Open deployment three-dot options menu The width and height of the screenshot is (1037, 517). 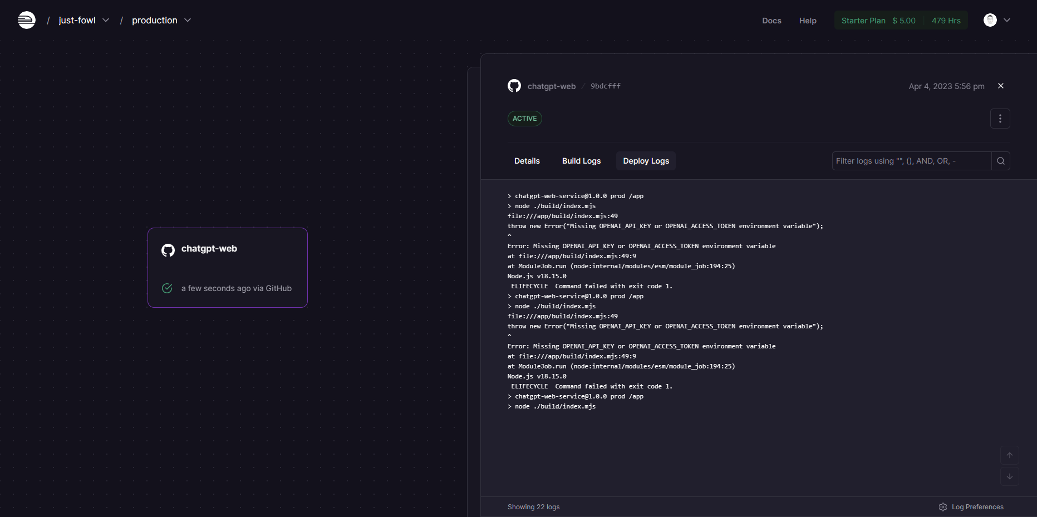[1000, 119]
